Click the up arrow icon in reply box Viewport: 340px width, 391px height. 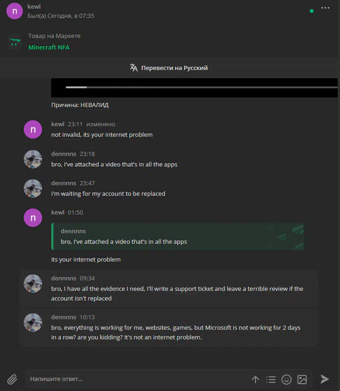click(x=255, y=379)
